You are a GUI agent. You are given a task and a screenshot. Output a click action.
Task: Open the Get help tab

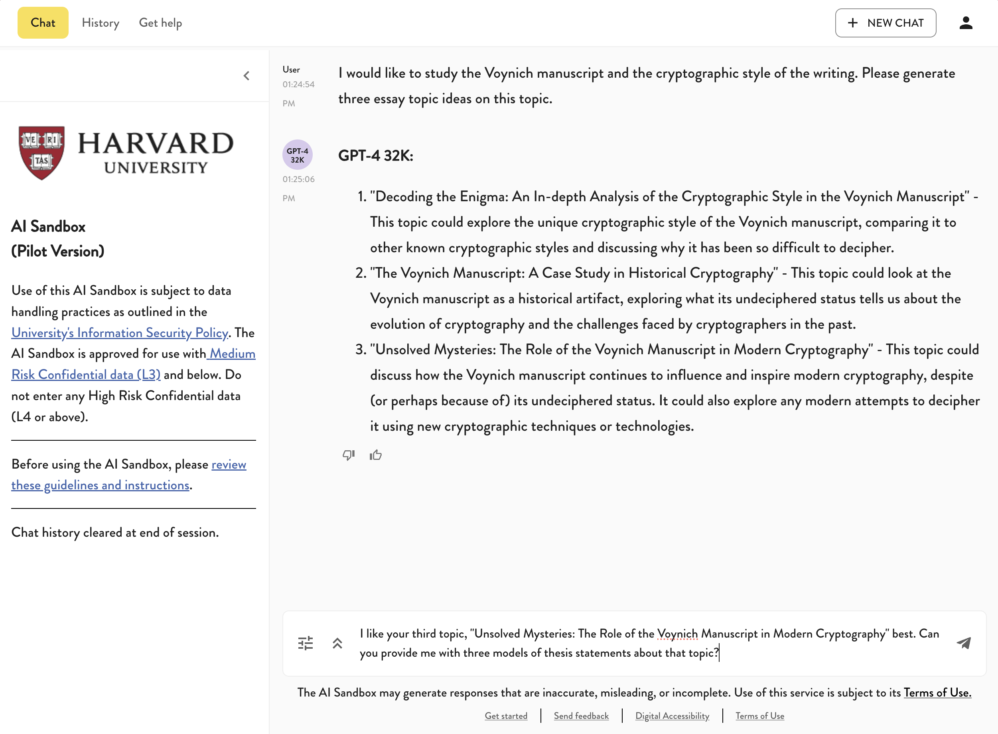tap(160, 23)
